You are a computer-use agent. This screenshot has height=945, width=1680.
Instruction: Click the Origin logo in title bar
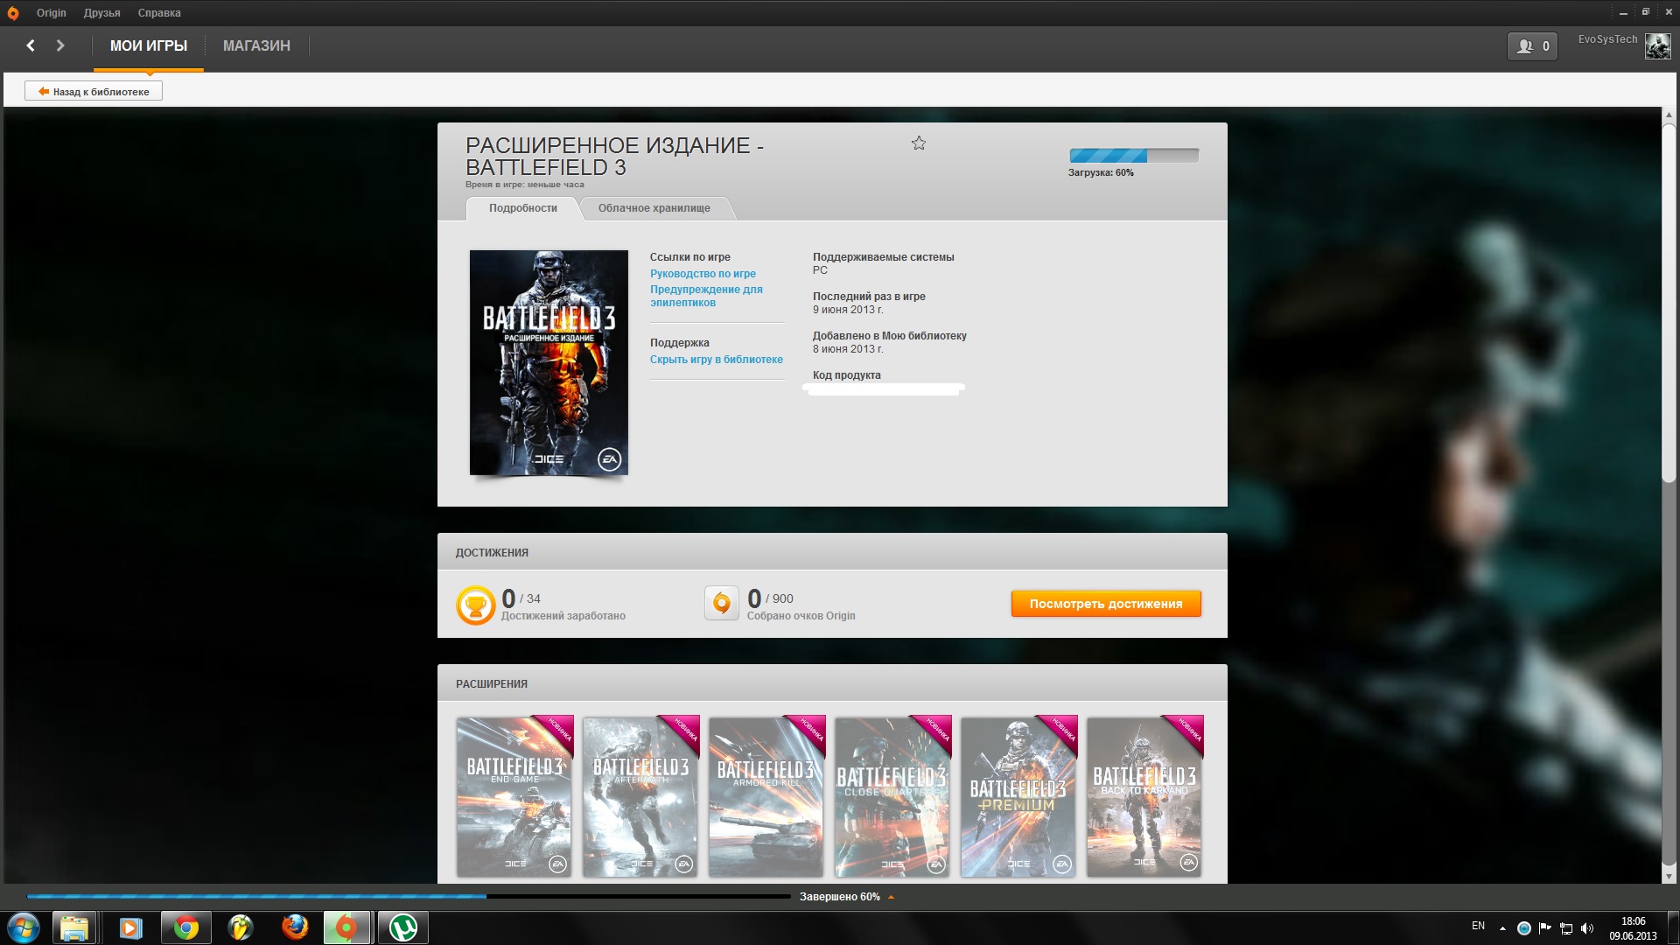pyautogui.click(x=13, y=13)
